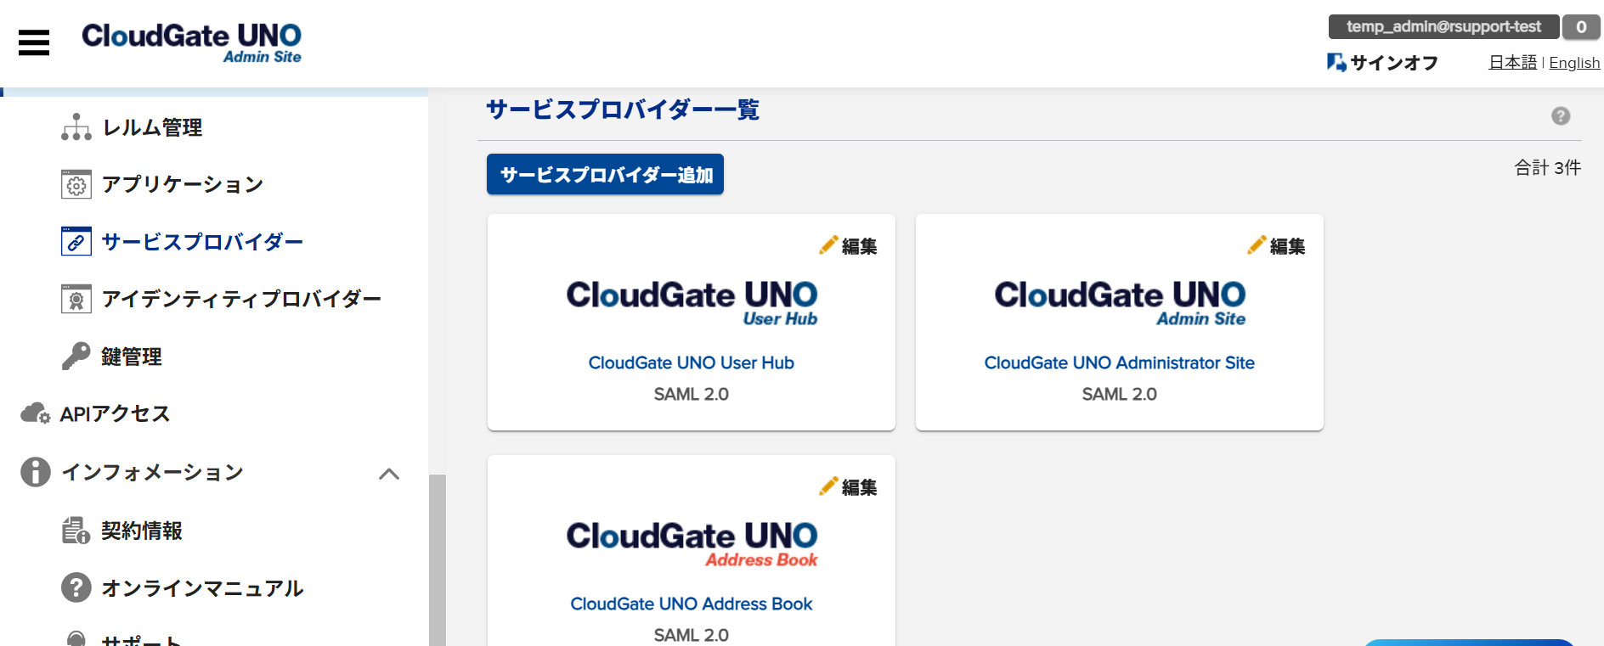Click the info circle icon for インフォメーション
This screenshot has width=1604, height=646.
[36, 472]
